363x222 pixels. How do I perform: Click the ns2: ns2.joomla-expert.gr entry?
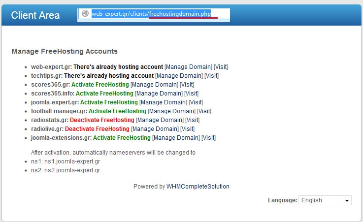pyautogui.click(x=66, y=170)
